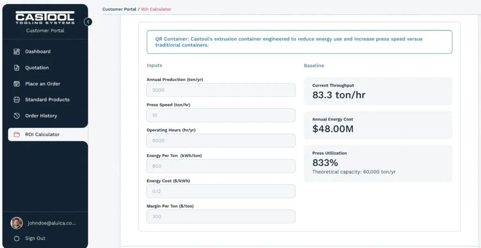Click the Operating Hours (hr/yr) label
This screenshot has height=248, width=481.
pyautogui.click(x=171, y=130)
